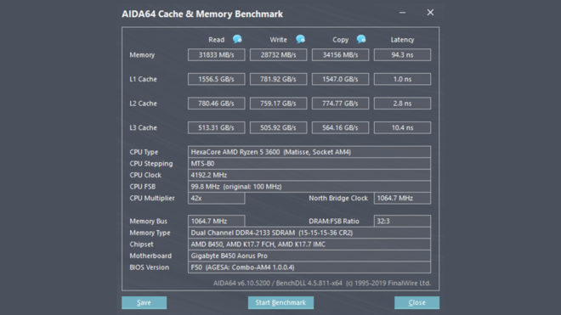
Task: Click the L3 Cache Copy value 564.16 GB/s
Action: click(x=340, y=127)
